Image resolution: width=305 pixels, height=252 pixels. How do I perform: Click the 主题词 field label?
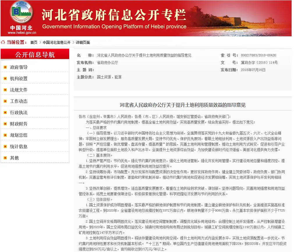tap(85, 70)
